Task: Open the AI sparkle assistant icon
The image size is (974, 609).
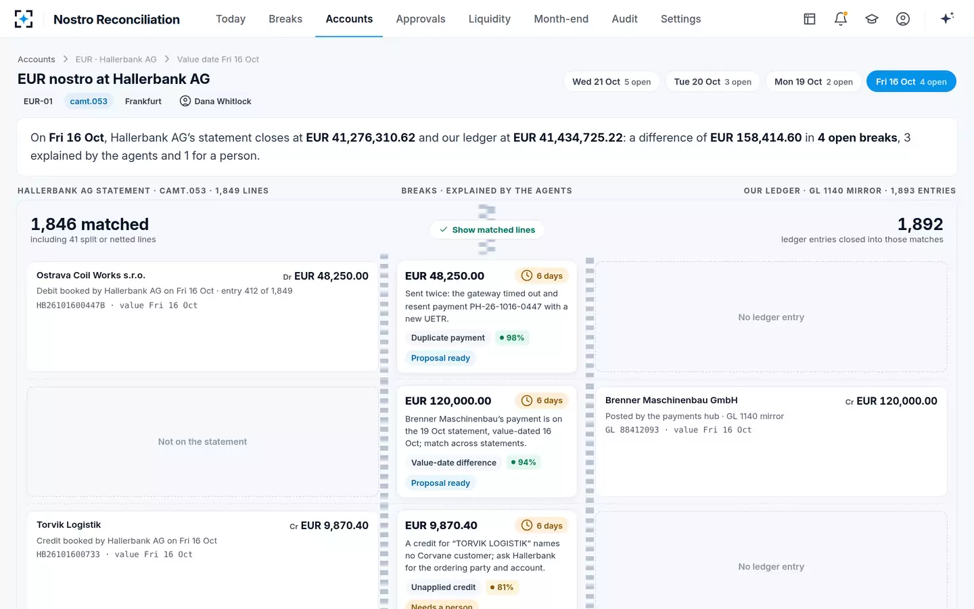Action: point(947,18)
